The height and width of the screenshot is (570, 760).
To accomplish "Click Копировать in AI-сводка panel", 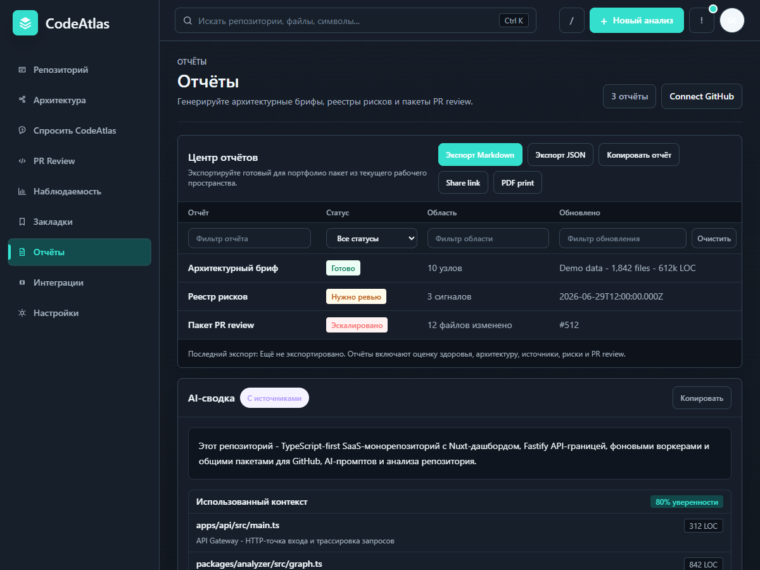I will [702, 398].
